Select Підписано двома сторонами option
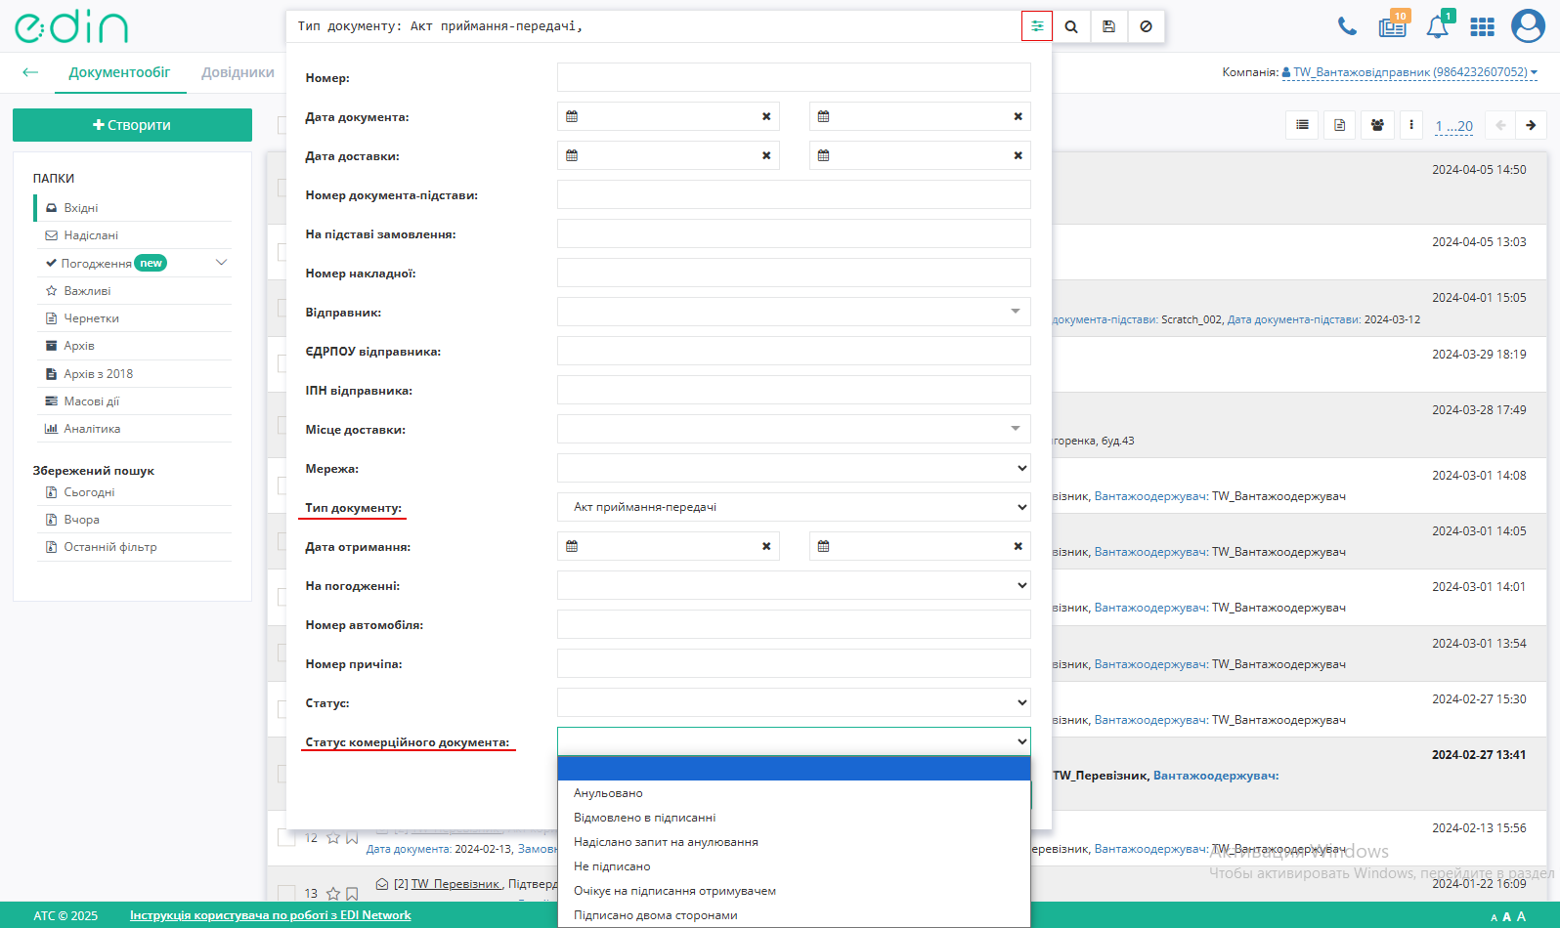The width and height of the screenshot is (1560, 928). pyautogui.click(x=794, y=915)
